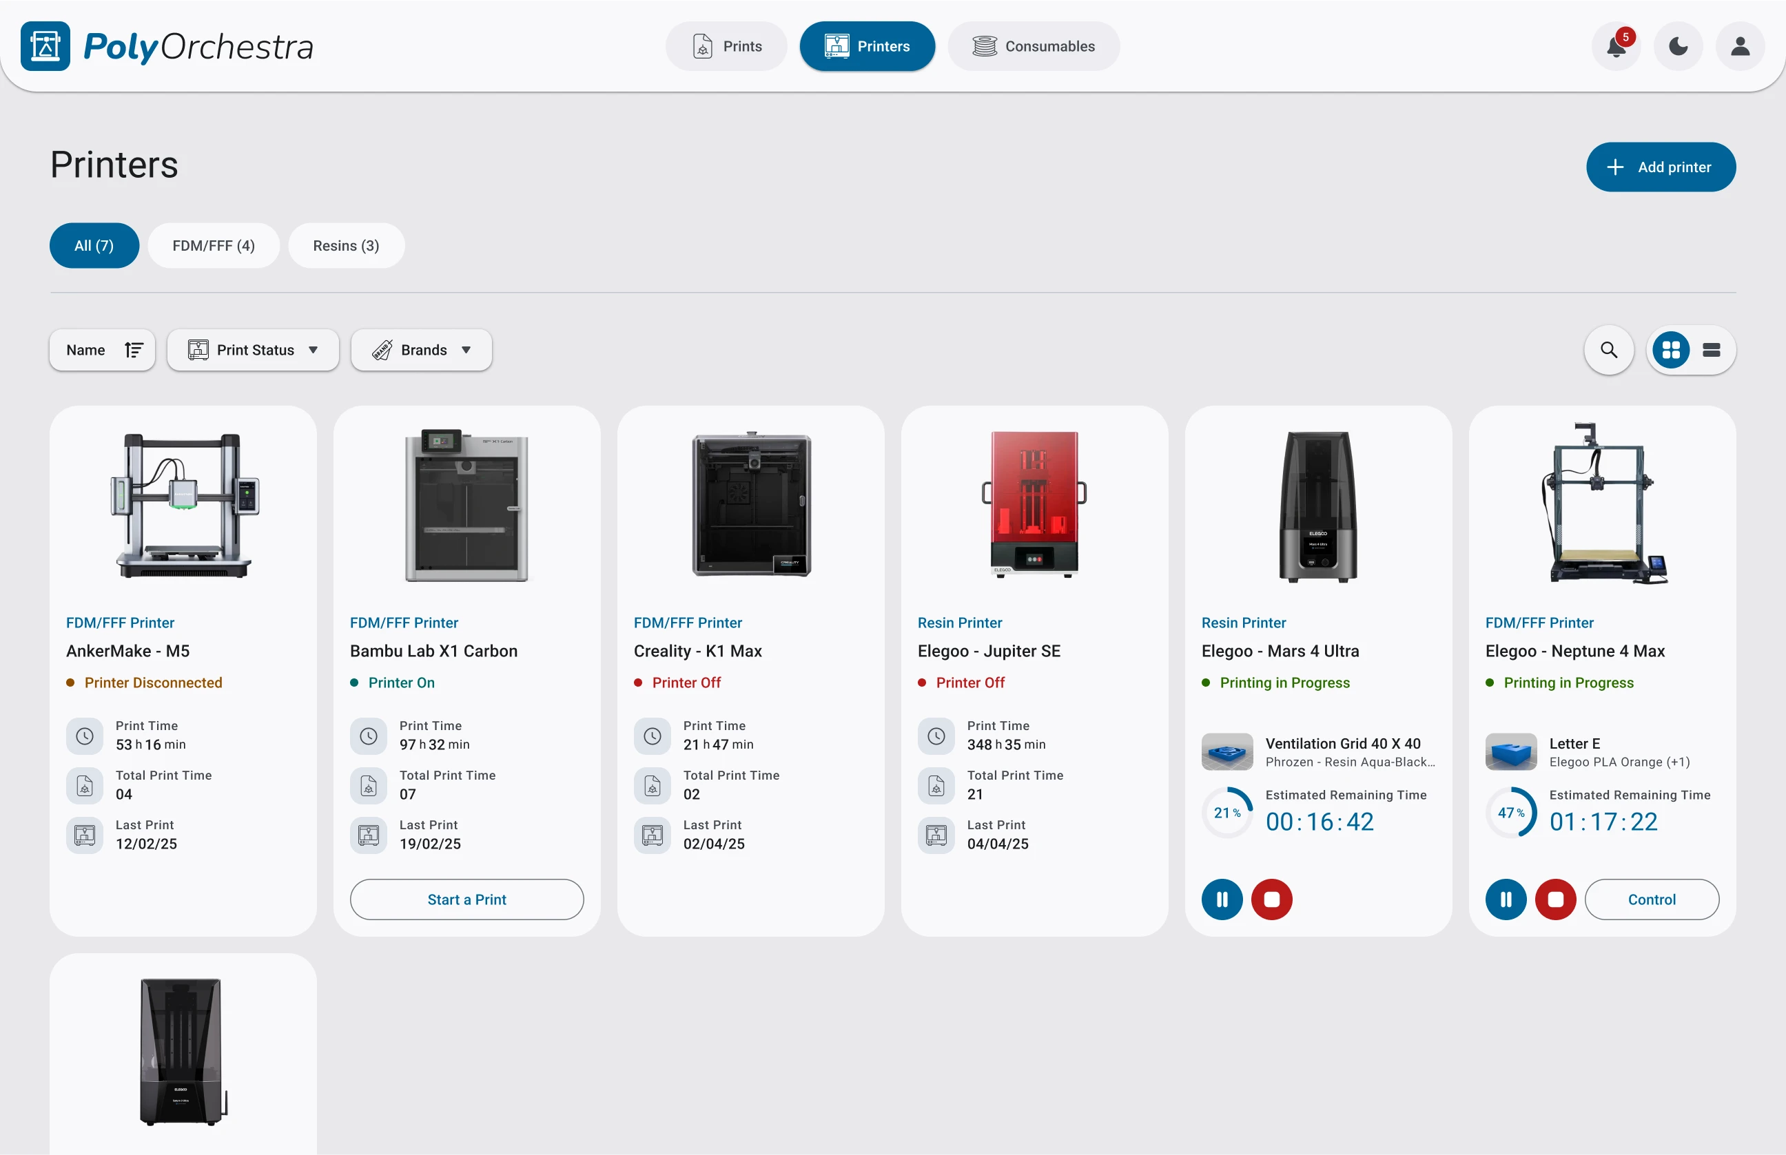Open the AnkerMake M5 printer image

point(185,504)
